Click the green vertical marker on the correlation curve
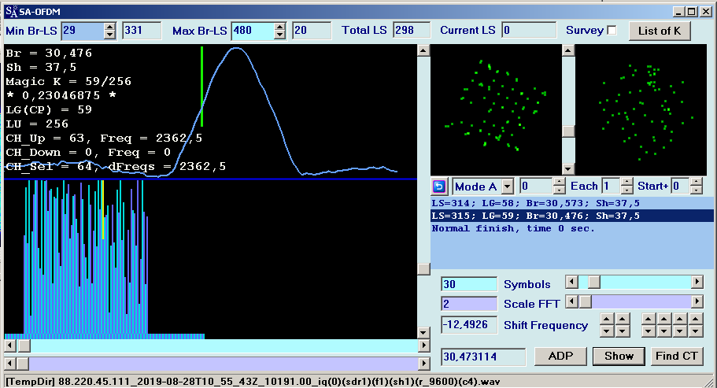Screen dimensions: 717x388 tap(201, 87)
